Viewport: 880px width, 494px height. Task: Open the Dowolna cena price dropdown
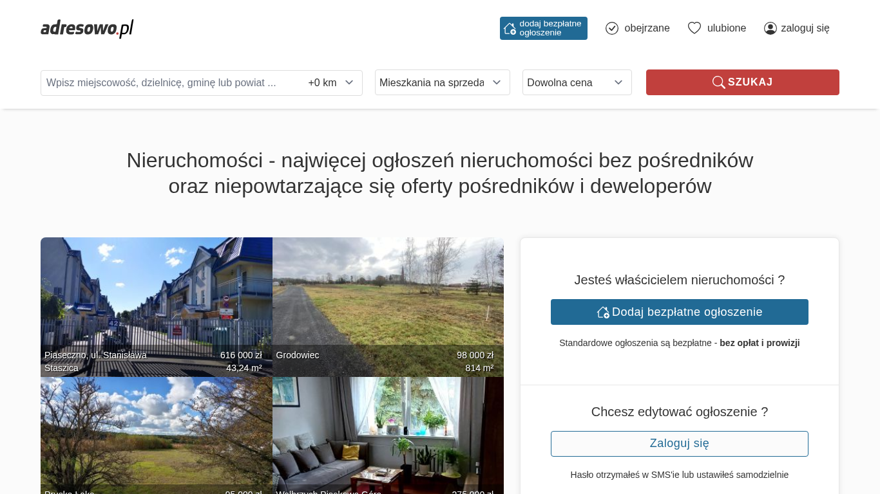pyautogui.click(x=577, y=82)
